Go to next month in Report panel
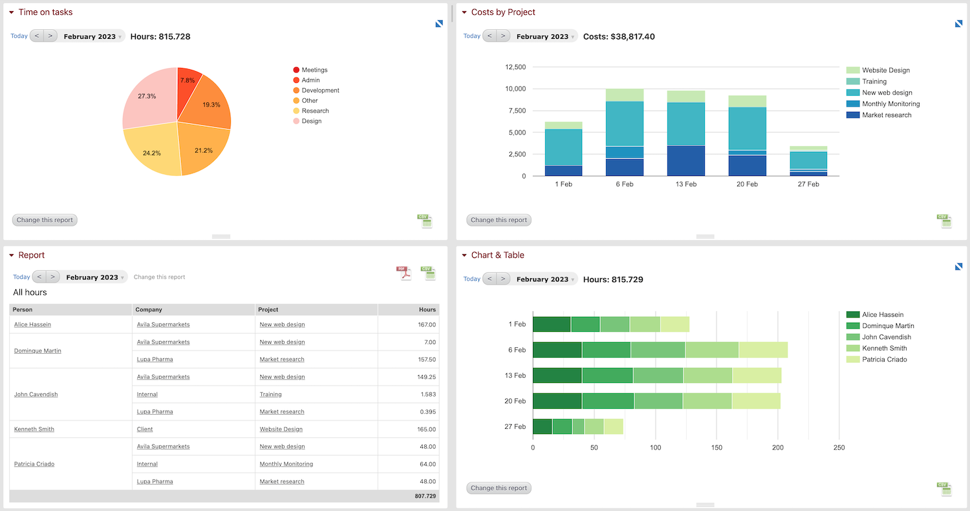The height and width of the screenshot is (511, 970). tap(52, 277)
